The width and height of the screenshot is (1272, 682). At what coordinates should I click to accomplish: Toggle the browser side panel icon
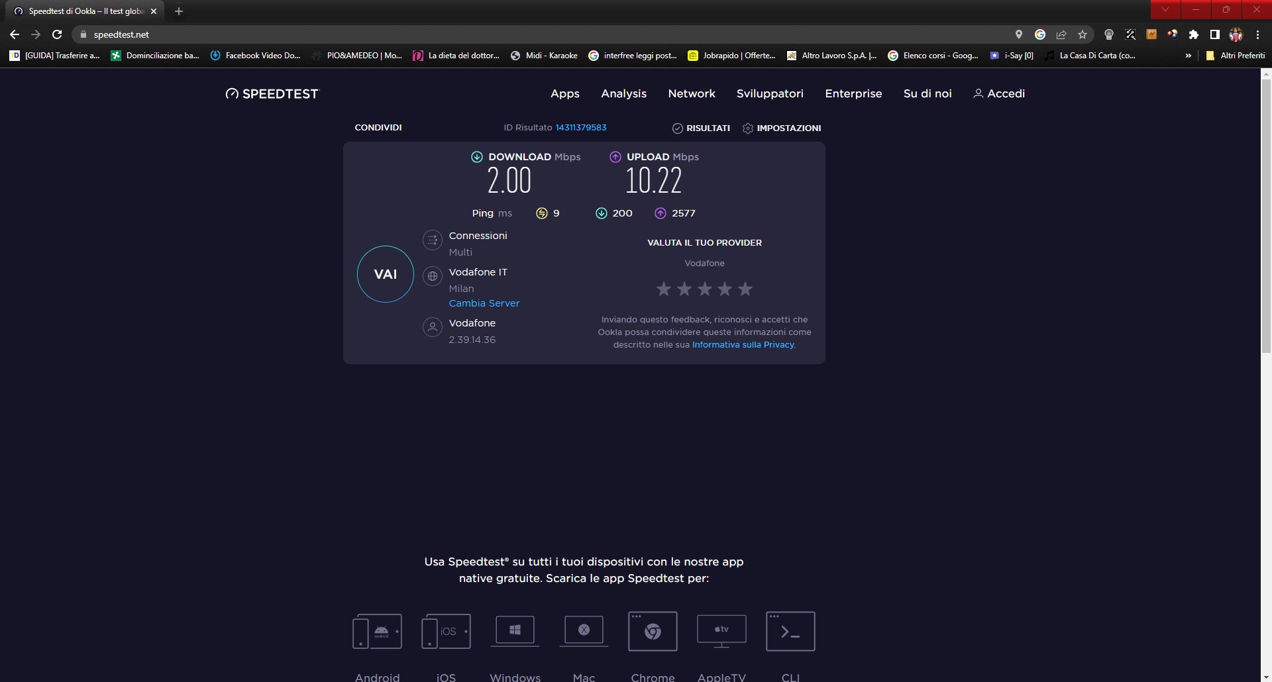click(1215, 34)
